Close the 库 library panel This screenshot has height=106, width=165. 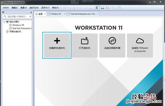point(31,12)
